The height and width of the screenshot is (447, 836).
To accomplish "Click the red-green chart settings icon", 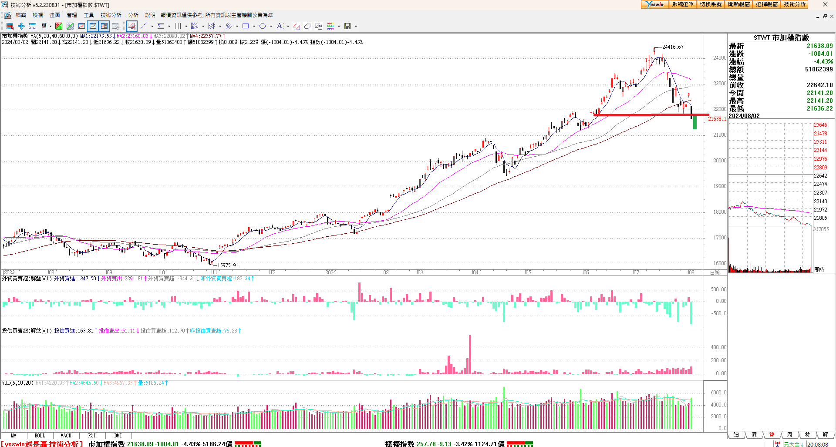I will [59, 26].
